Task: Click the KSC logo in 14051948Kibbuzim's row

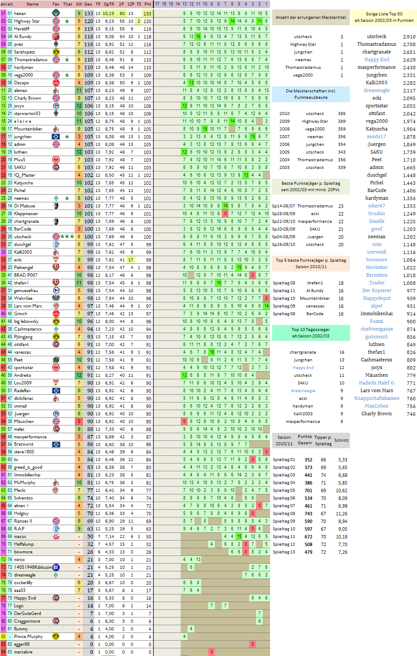Action: pyautogui.click(x=56, y=567)
